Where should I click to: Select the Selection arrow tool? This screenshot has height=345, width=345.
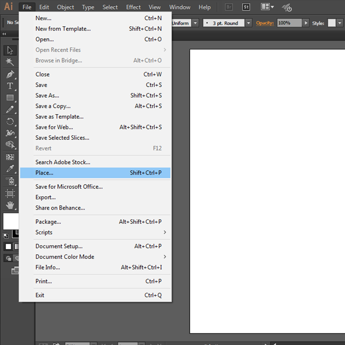click(x=9, y=50)
